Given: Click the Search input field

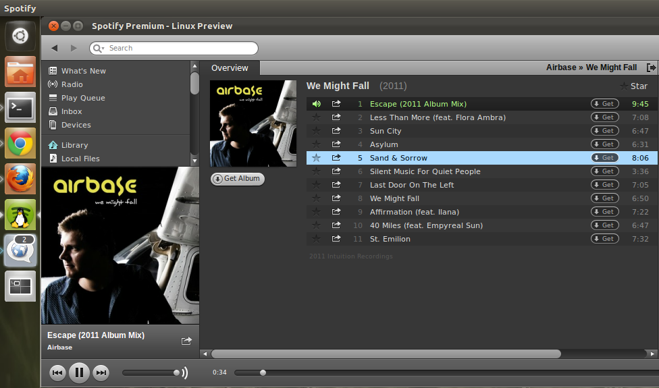Looking at the screenshot, I should pos(174,49).
